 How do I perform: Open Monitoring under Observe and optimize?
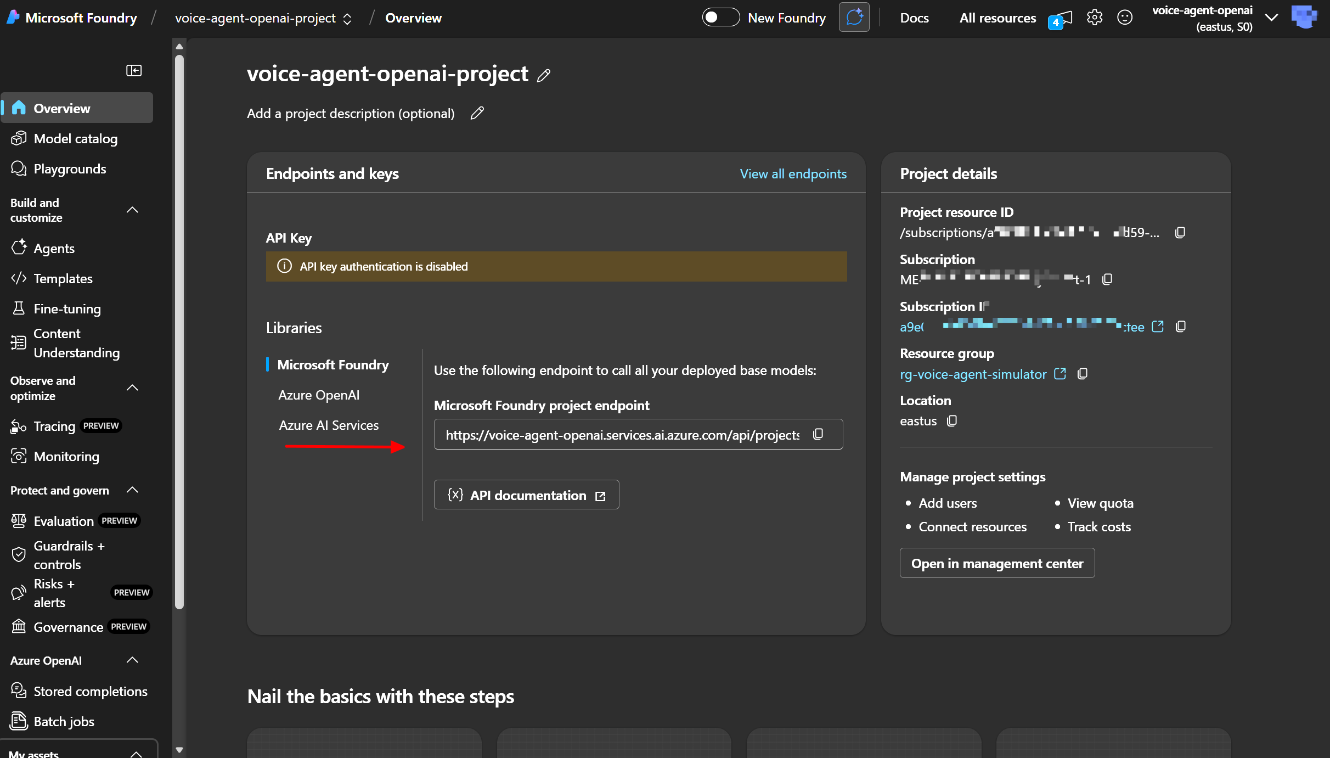[66, 456]
